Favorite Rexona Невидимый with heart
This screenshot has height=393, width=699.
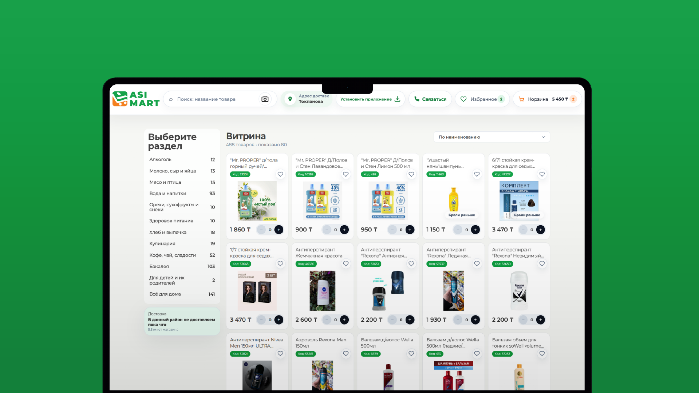pyautogui.click(x=542, y=264)
